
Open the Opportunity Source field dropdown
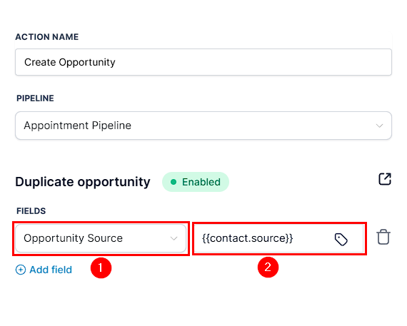(101, 238)
